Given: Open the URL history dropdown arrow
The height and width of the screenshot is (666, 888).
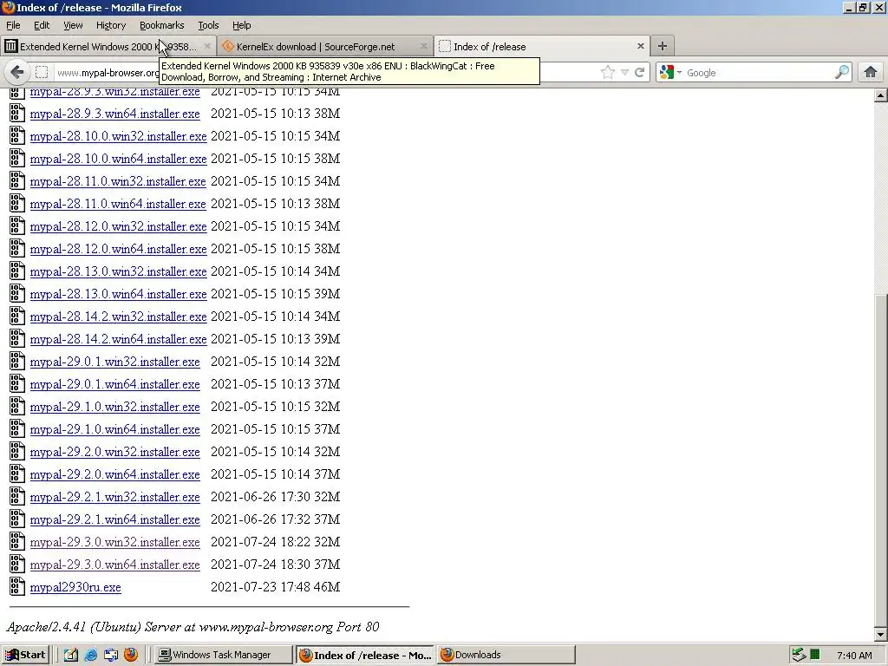Looking at the screenshot, I should (x=624, y=73).
